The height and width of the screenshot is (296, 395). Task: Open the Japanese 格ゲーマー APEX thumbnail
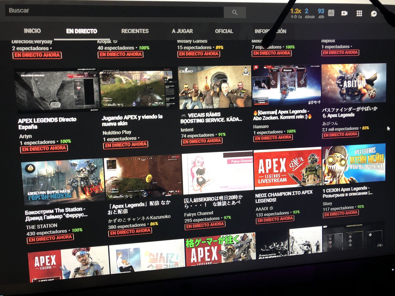tap(220, 249)
